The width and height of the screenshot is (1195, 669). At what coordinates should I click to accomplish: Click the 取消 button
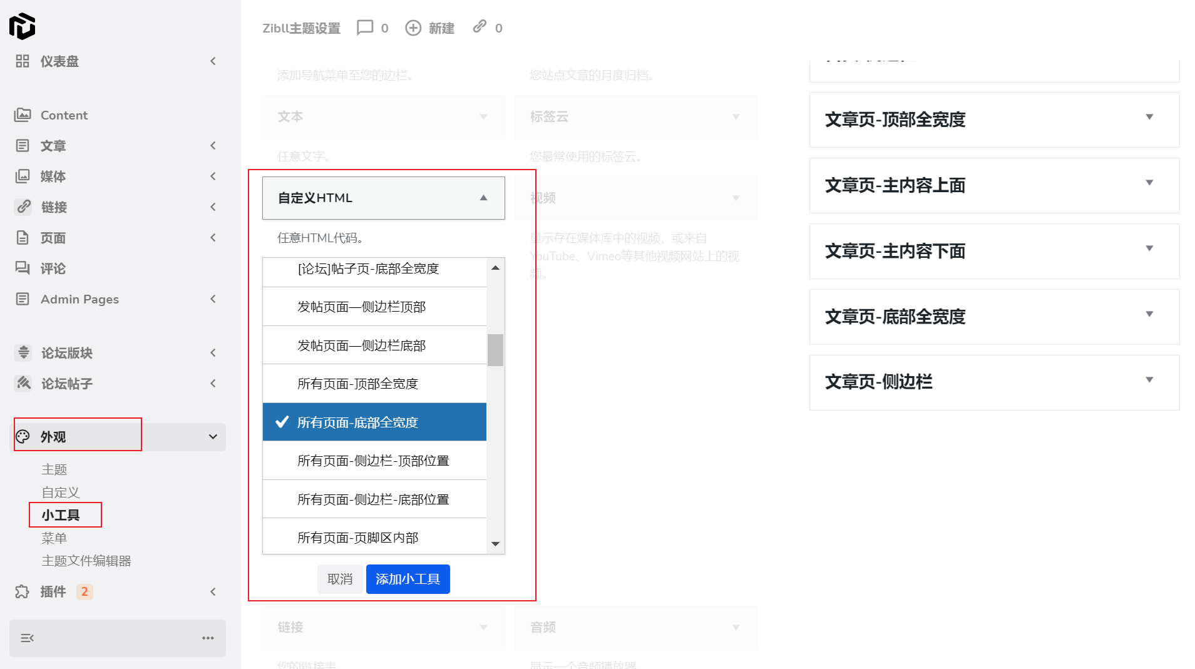coord(340,579)
